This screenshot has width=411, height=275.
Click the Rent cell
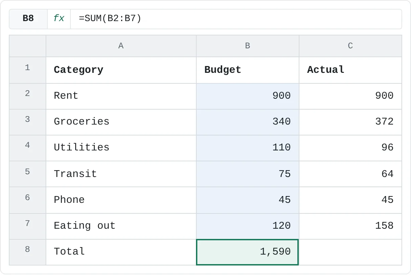[x=121, y=96]
